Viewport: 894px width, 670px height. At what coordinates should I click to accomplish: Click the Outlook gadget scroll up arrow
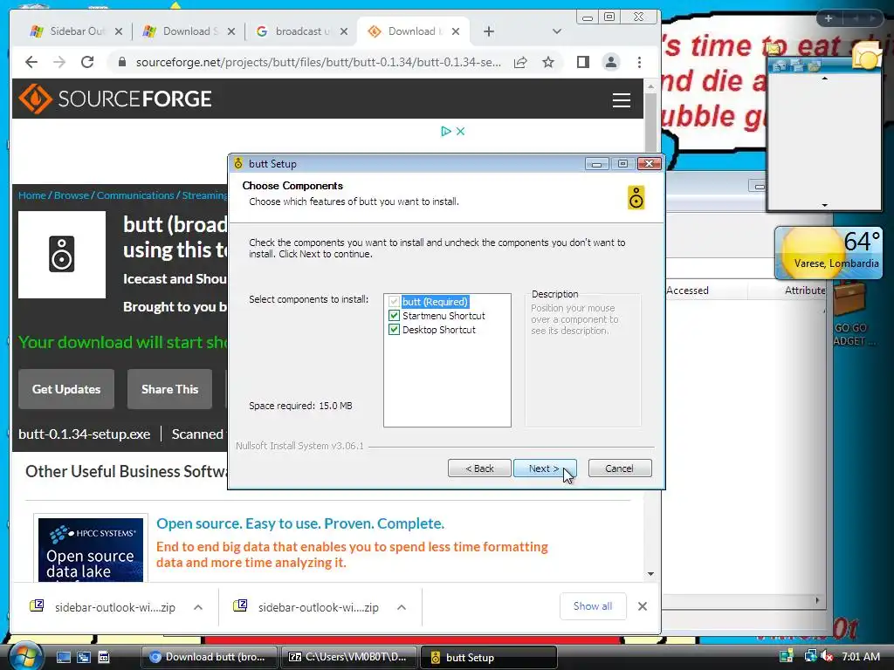pyautogui.click(x=824, y=78)
